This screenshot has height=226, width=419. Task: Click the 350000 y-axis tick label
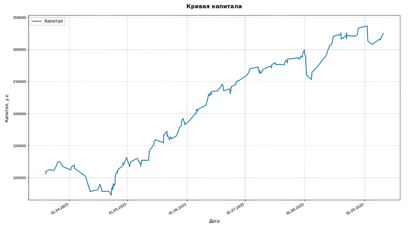pyautogui.click(x=18, y=18)
